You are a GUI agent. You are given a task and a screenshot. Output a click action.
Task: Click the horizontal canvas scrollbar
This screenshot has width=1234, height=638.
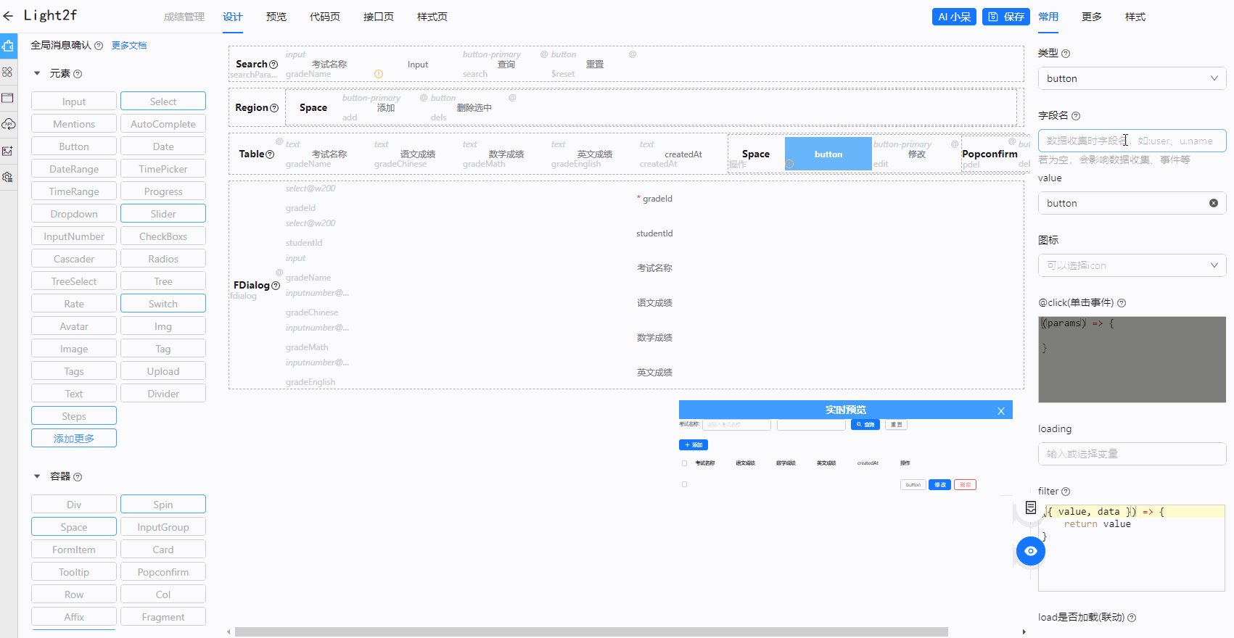coord(591,631)
